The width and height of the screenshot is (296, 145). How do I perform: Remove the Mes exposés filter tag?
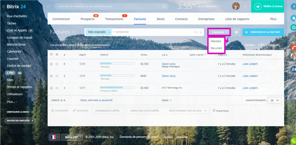(110, 32)
